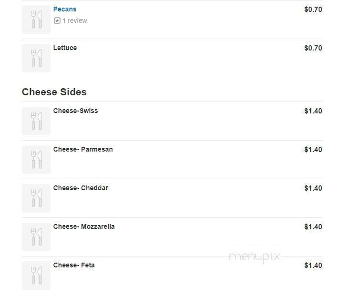The width and height of the screenshot is (340, 296).
Task: Click the menupix watermark logo
Action: pyautogui.click(x=254, y=257)
